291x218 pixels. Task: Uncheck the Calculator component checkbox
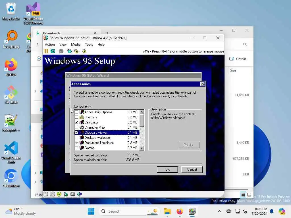coord(77,122)
